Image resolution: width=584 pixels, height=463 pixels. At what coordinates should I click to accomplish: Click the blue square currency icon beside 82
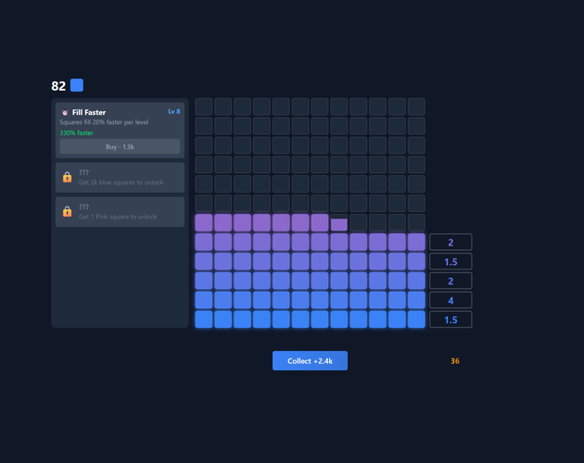point(77,85)
